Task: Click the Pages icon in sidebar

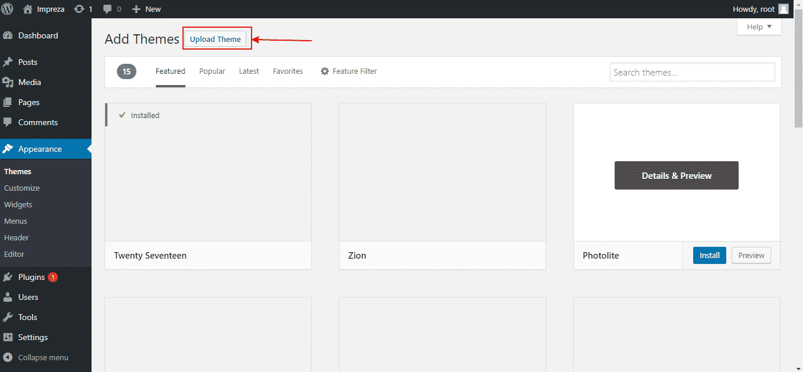Action: point(8,102)
